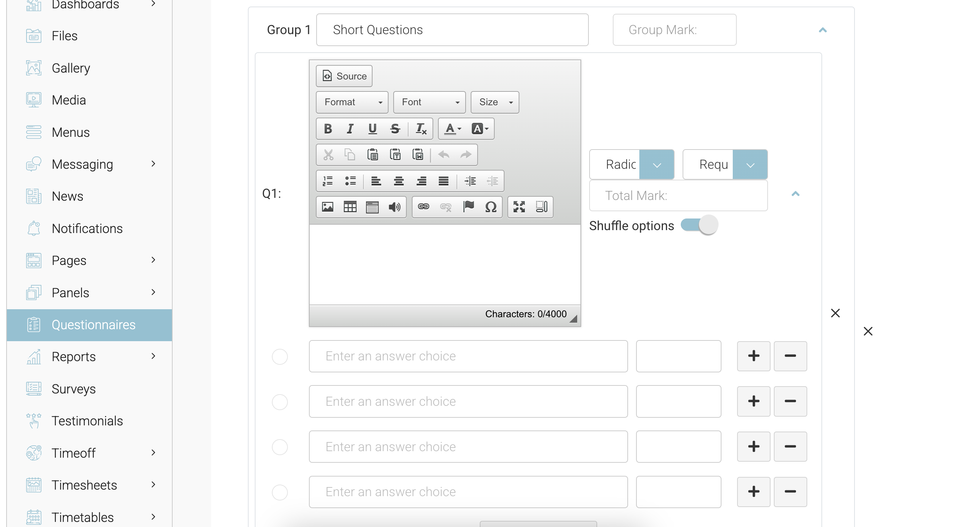The image size is (953, 527).
Task: Toggle the Shuffle options switch
Action: click(x=699, y=225)
